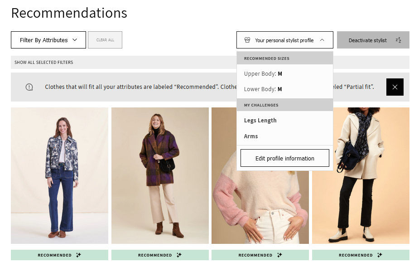The height and width of the screenshot is (262, 414).
Task: Expand the Filter By Attributes dropdown
Action: [48, 40]
